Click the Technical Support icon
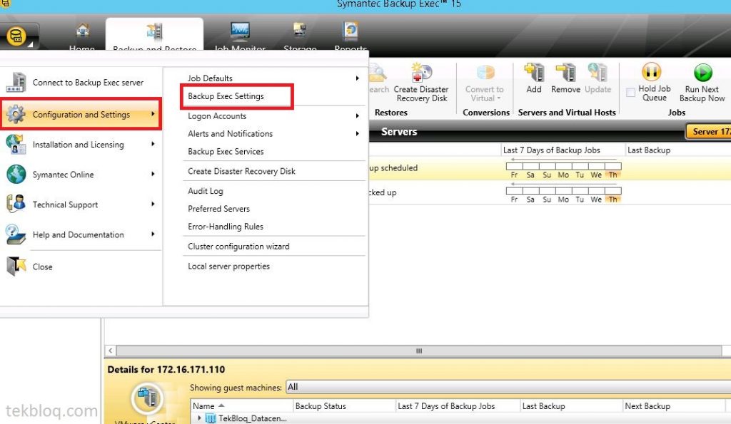Screen dimensions: 731x424 click(16, 205)
